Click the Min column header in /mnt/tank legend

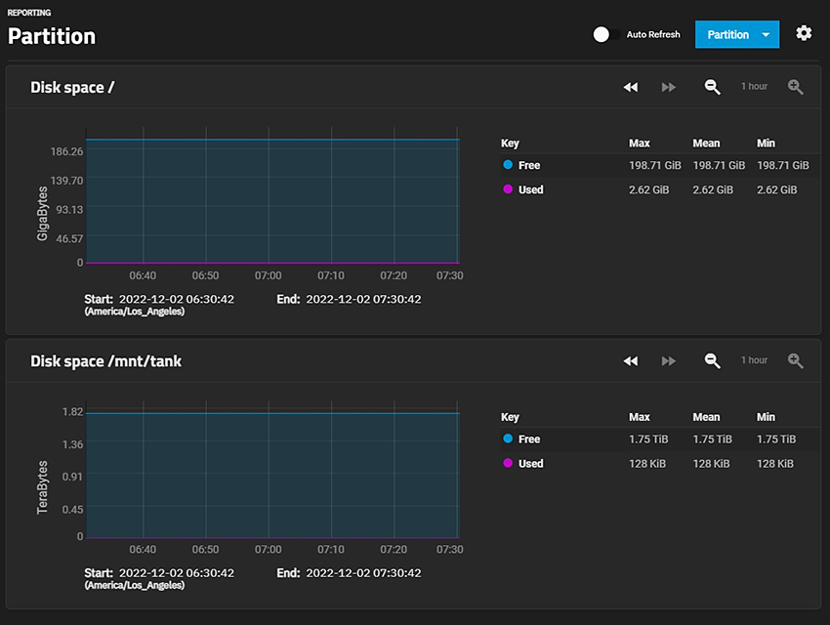(766, 416)
